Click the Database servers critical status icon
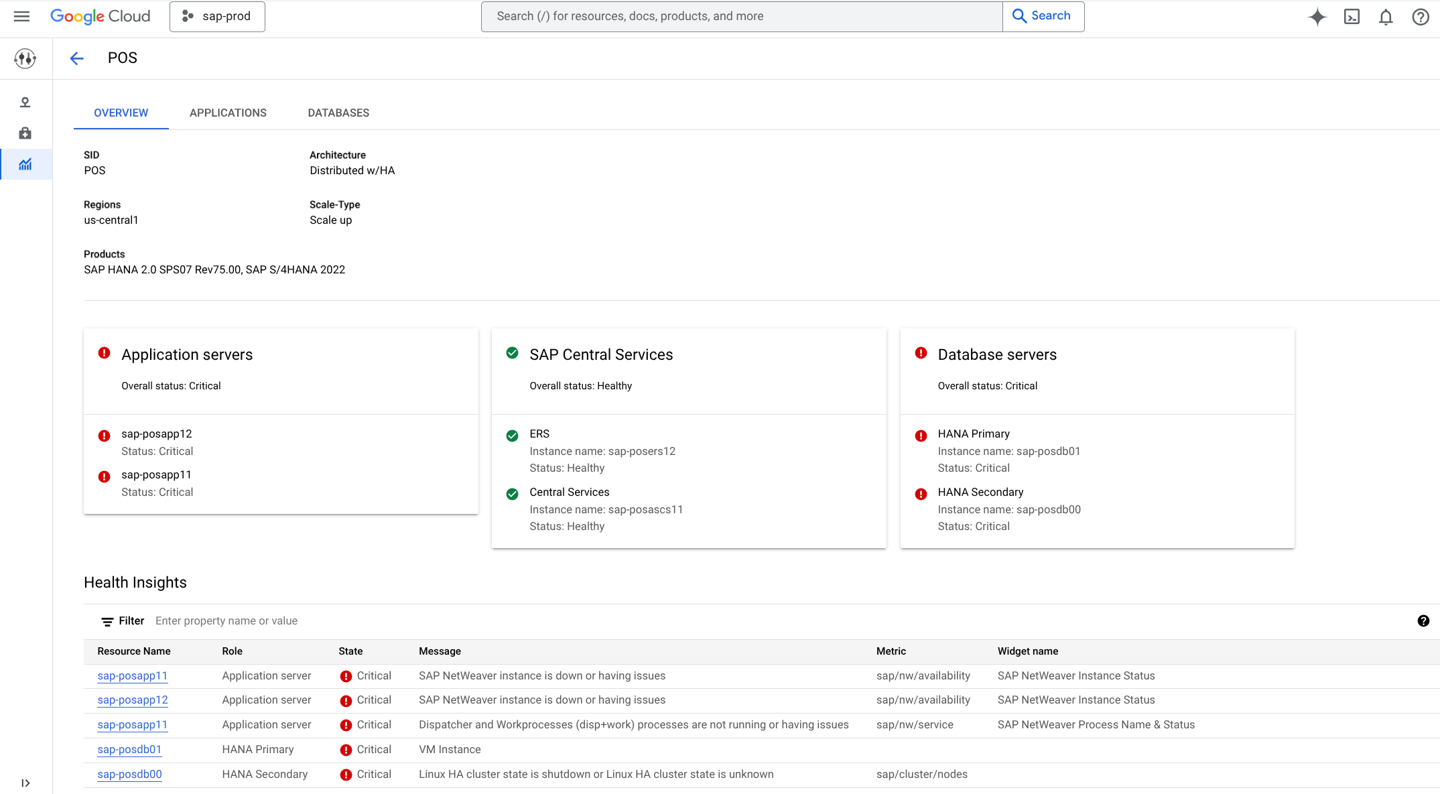 [x=921, y=353]
